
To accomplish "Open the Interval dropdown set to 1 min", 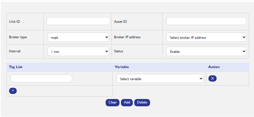I will 78,51.
